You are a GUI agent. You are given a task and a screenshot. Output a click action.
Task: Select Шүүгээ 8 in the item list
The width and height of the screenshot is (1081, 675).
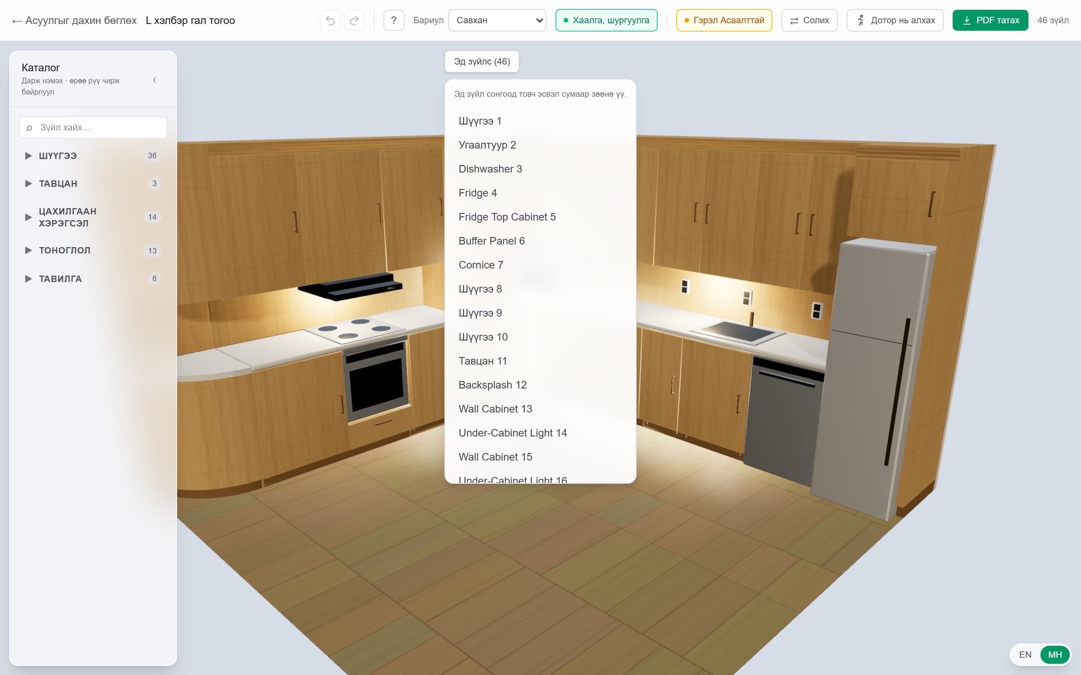pos(540,289)
